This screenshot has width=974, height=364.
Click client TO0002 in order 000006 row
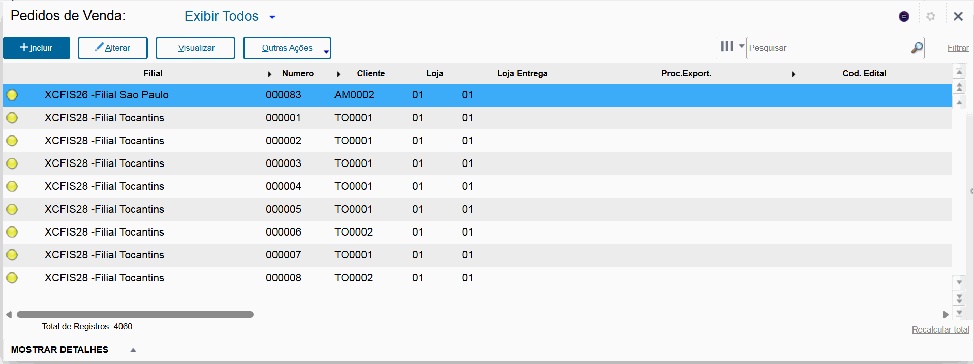tap(353, 232)
